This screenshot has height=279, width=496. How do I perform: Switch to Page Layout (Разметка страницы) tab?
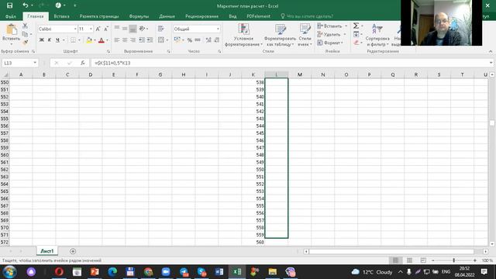pos(99,16)
